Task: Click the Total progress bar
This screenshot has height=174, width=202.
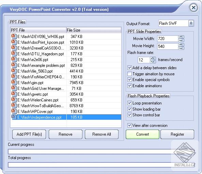Action: (x=101, y=165)
